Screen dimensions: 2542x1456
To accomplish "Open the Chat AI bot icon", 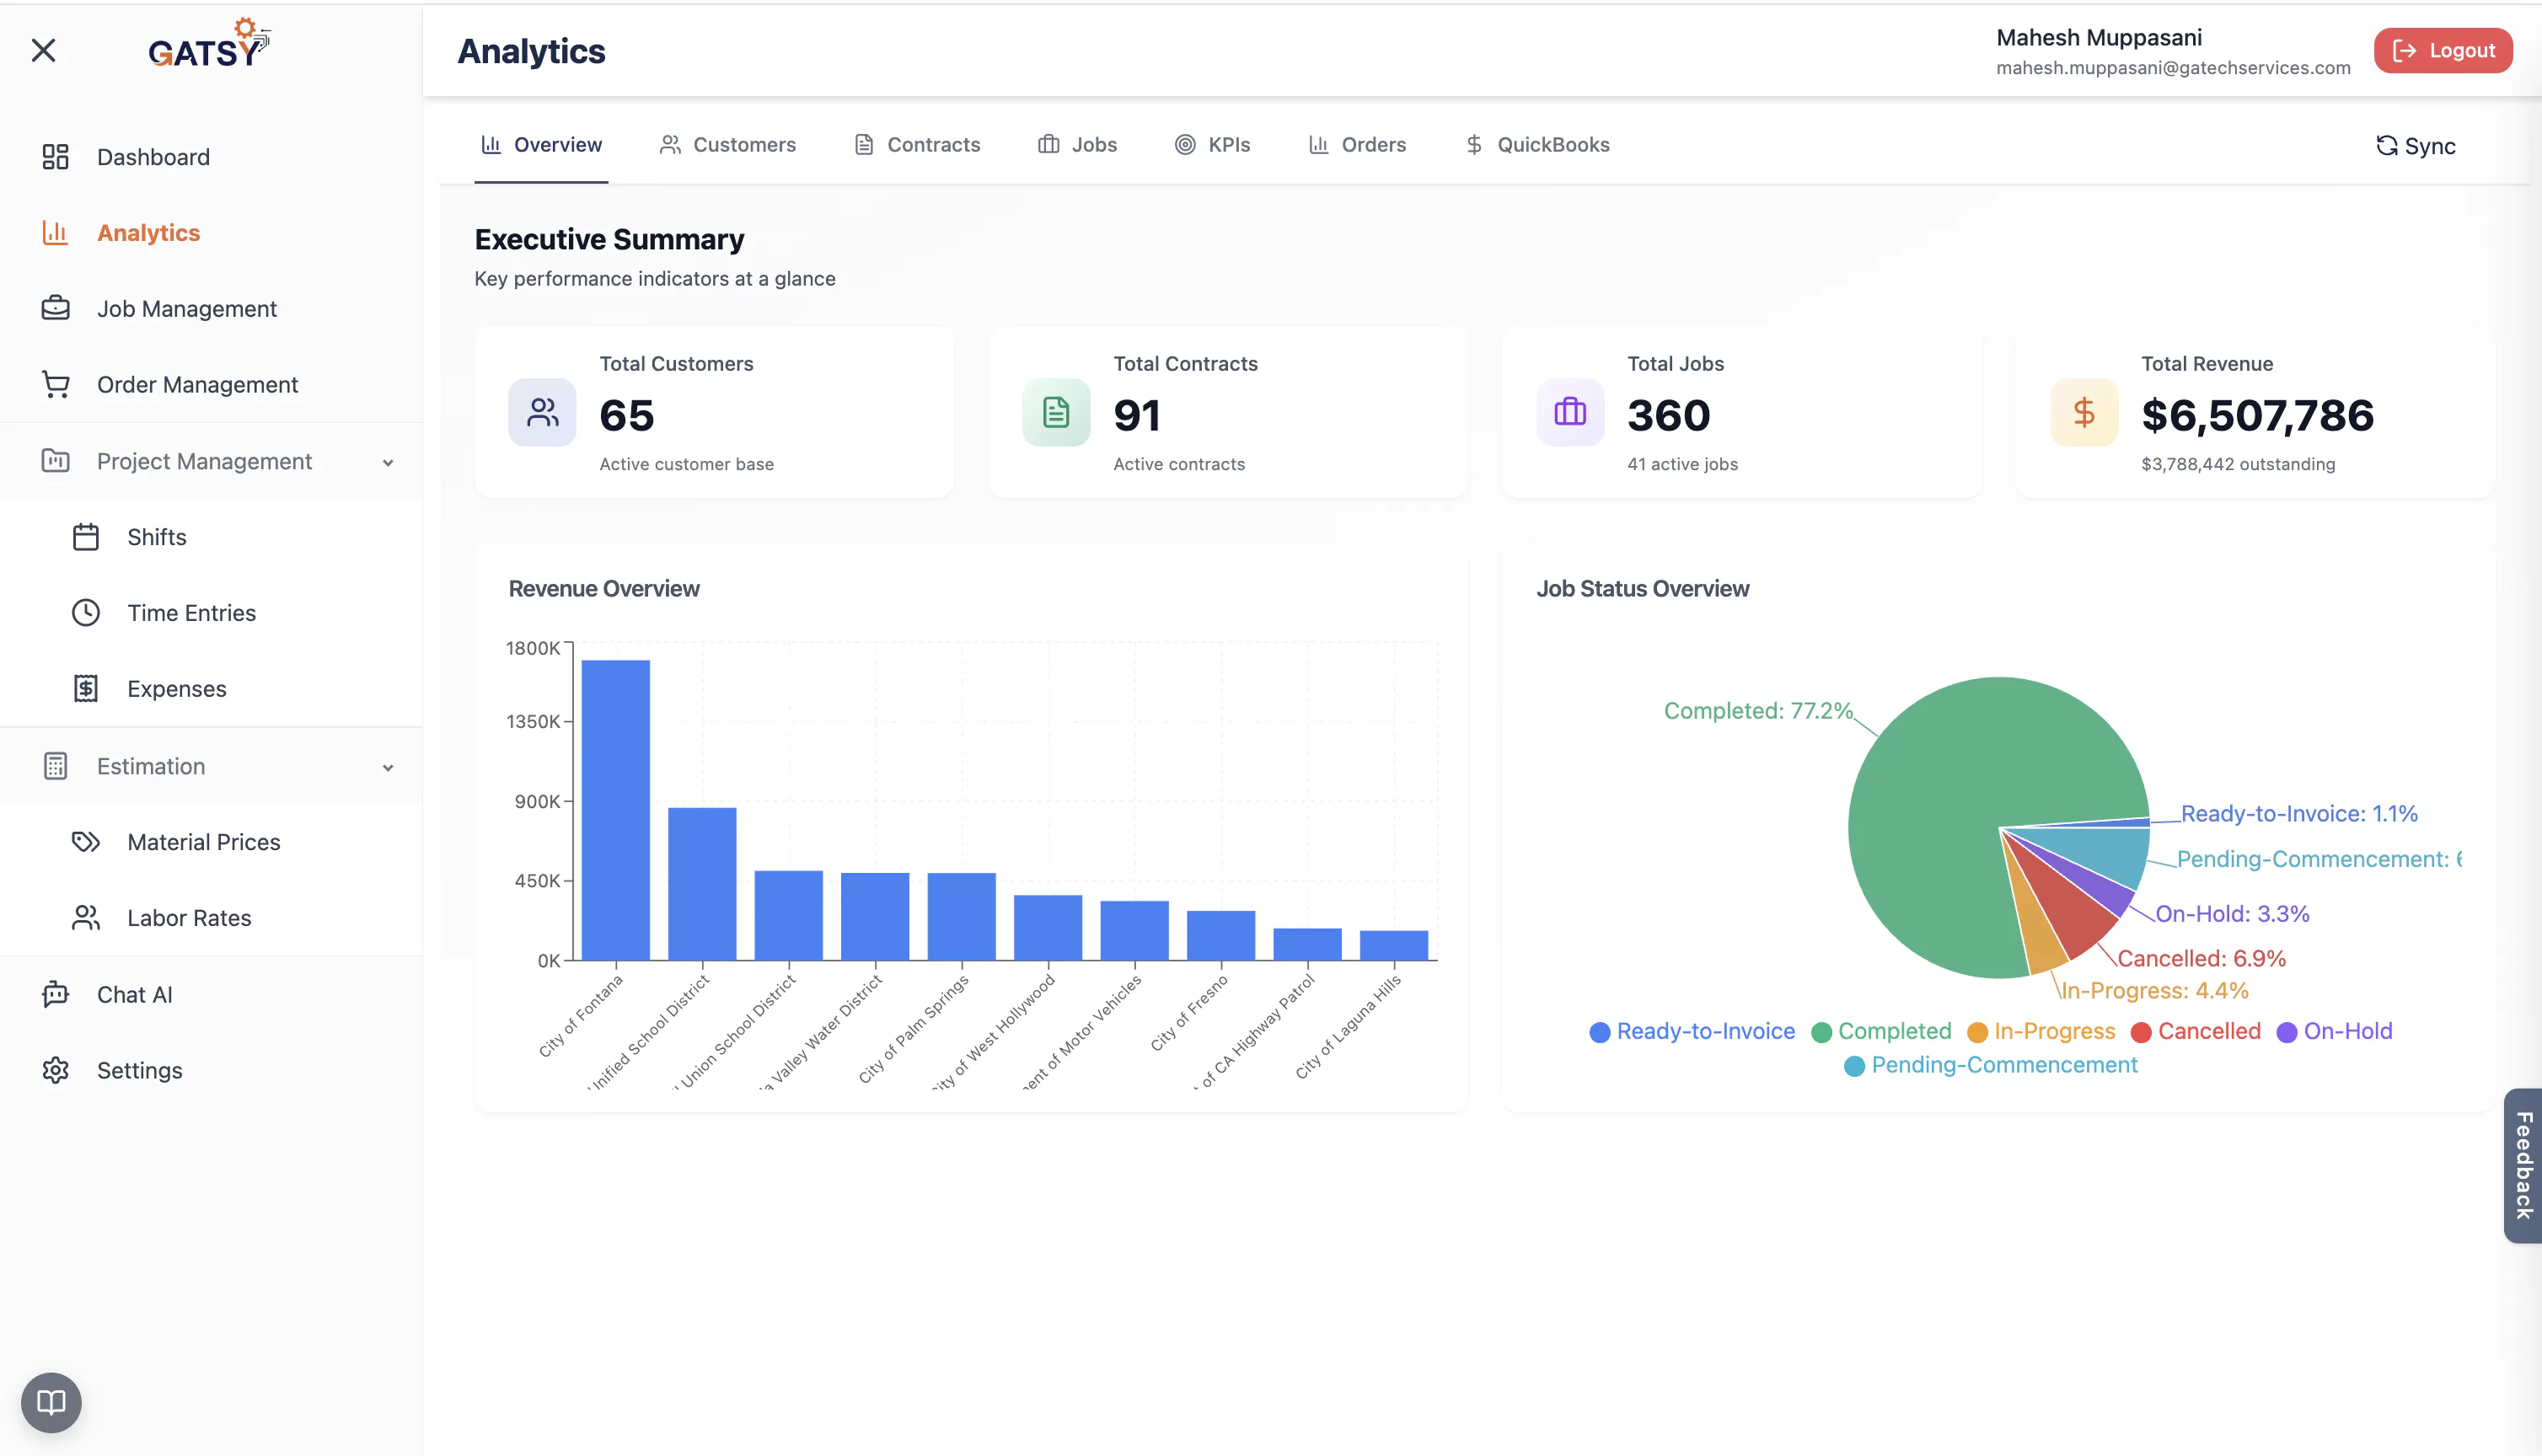I will 55,994.
